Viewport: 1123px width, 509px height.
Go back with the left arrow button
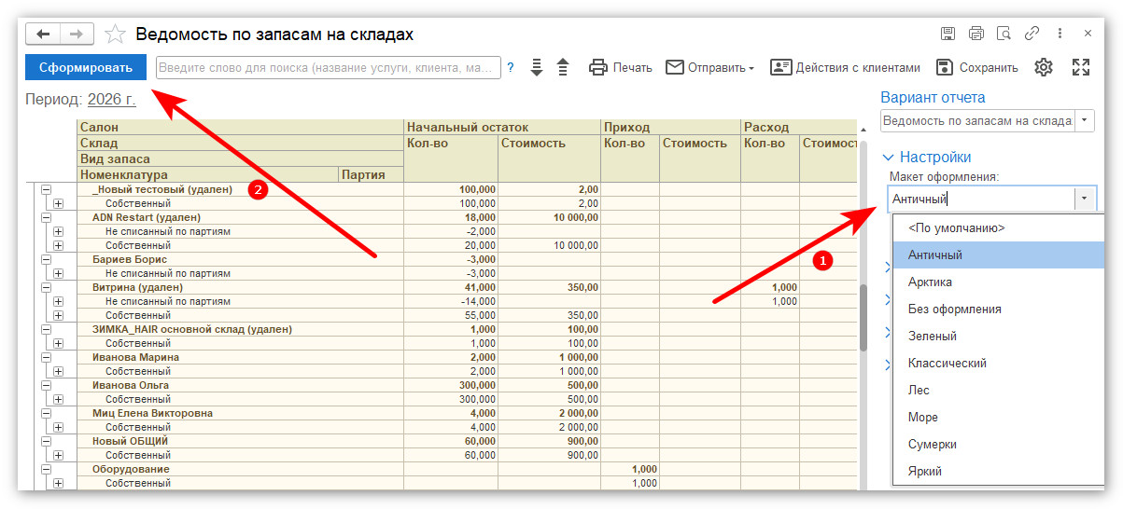43,34
